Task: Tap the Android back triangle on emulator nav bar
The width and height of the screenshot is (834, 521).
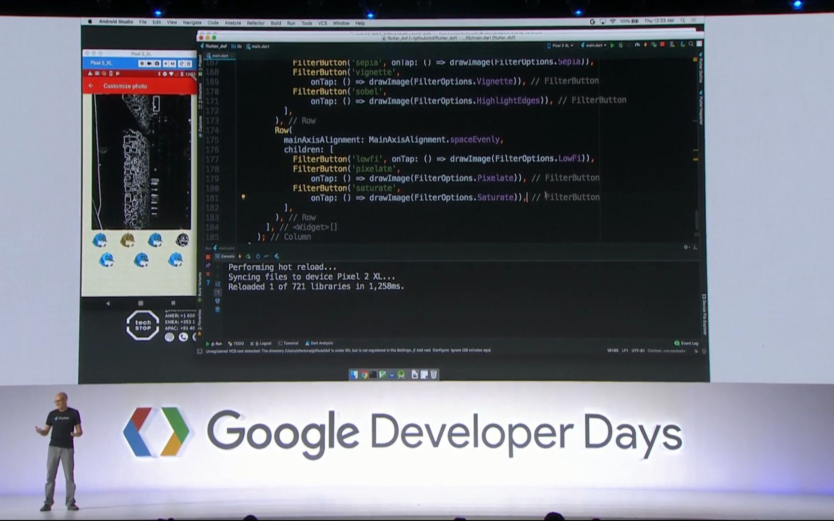Action: 108,303
